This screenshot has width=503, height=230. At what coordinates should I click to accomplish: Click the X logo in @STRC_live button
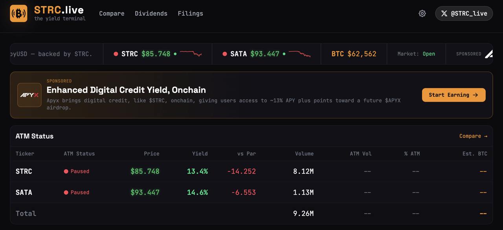tap(444, 13)
